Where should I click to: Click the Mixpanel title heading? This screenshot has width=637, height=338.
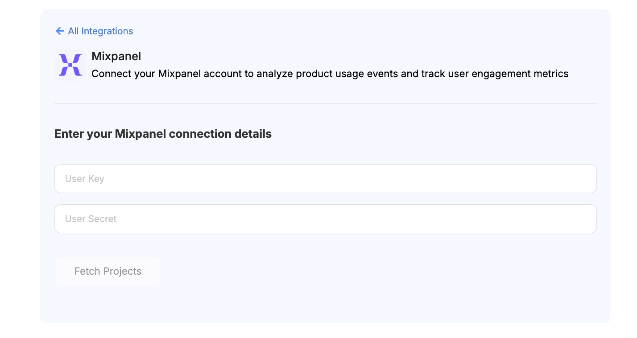[116, 56]
